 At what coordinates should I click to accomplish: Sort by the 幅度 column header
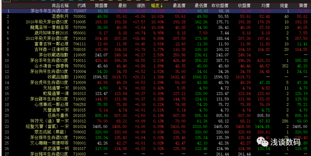click(157, 5)
